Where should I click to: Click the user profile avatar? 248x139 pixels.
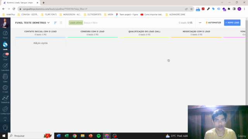tap(5, 23)
